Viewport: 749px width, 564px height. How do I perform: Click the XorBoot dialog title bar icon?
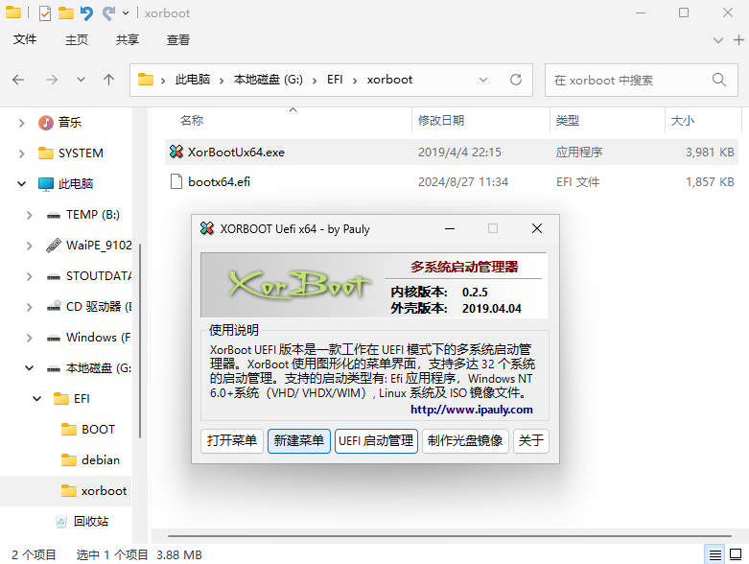[207, 228]
